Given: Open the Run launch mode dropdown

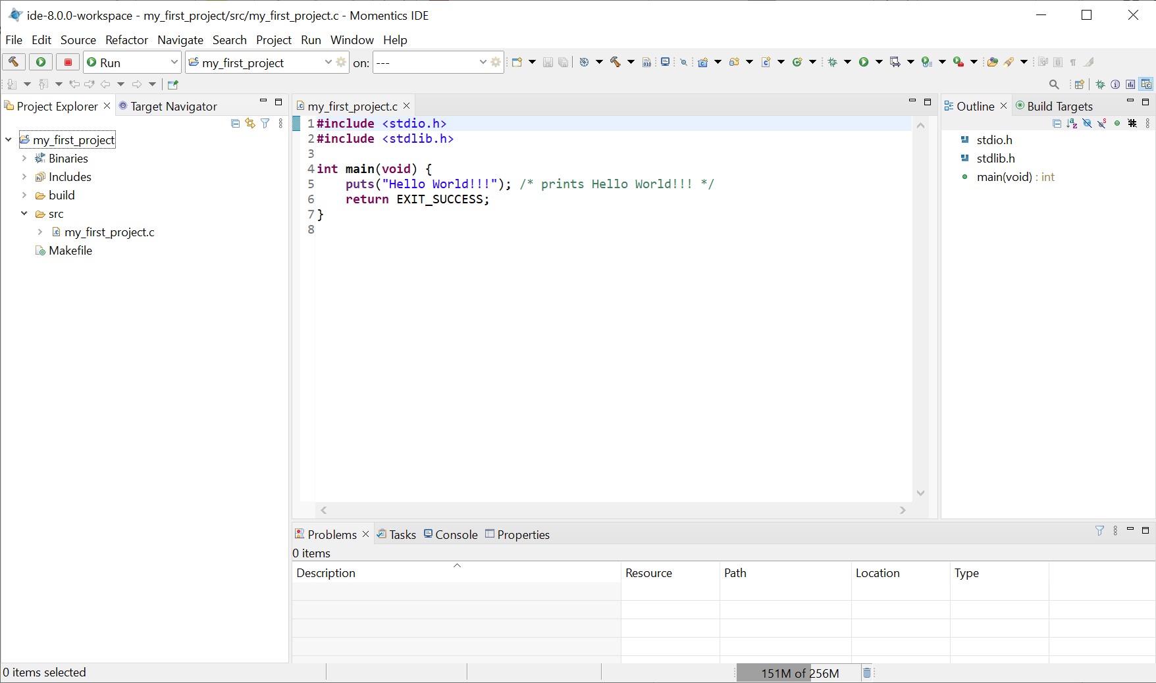Looking at the screenshot, I should [x=132, y=62].
